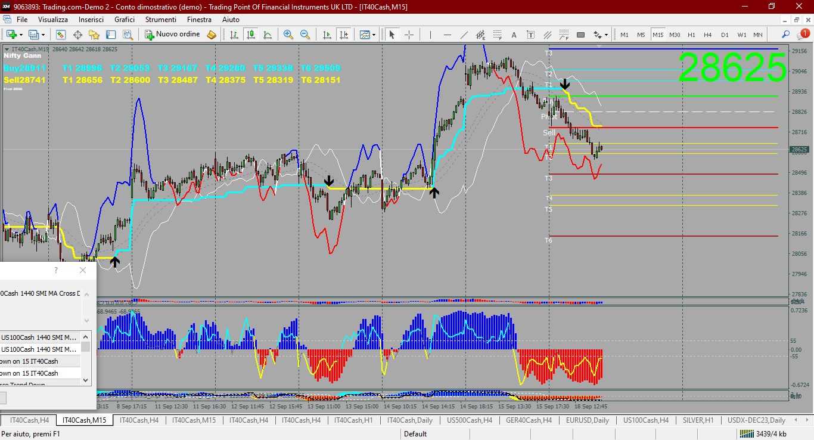Select the vertical line drawing tool

tap(430, 35)
